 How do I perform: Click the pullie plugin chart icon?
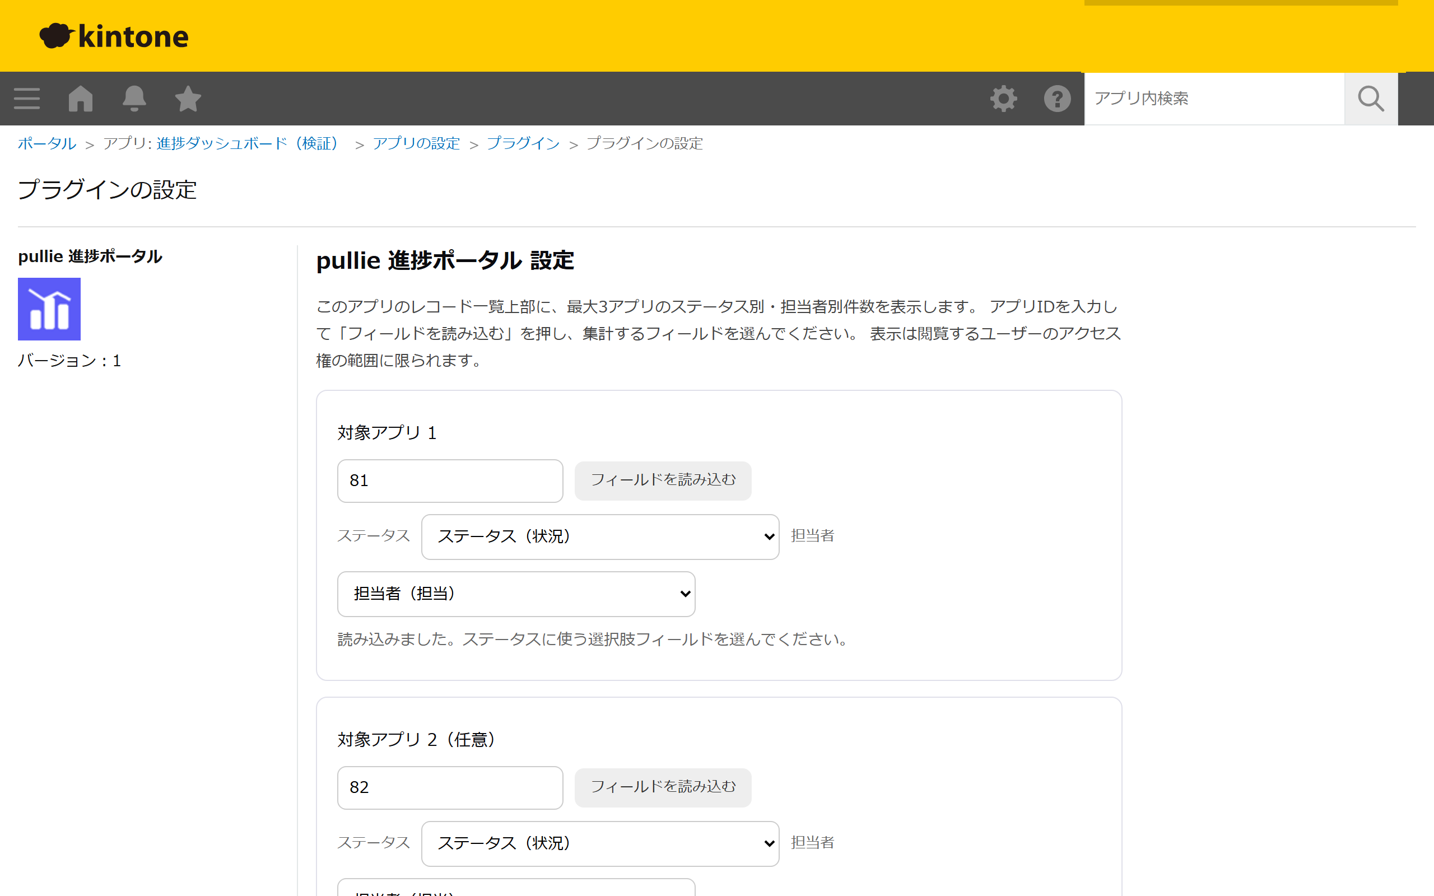[x=49, y=309]
